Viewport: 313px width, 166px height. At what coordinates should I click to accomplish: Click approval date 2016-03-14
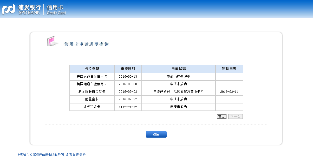coord(229,92)
